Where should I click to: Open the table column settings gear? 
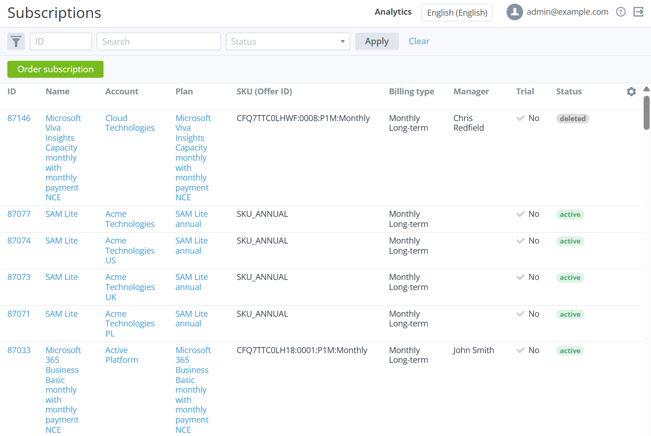pos(631,92)
